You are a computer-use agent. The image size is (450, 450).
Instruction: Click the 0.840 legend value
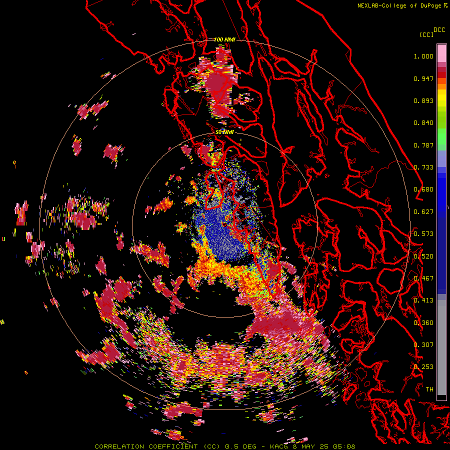(423, 123)
